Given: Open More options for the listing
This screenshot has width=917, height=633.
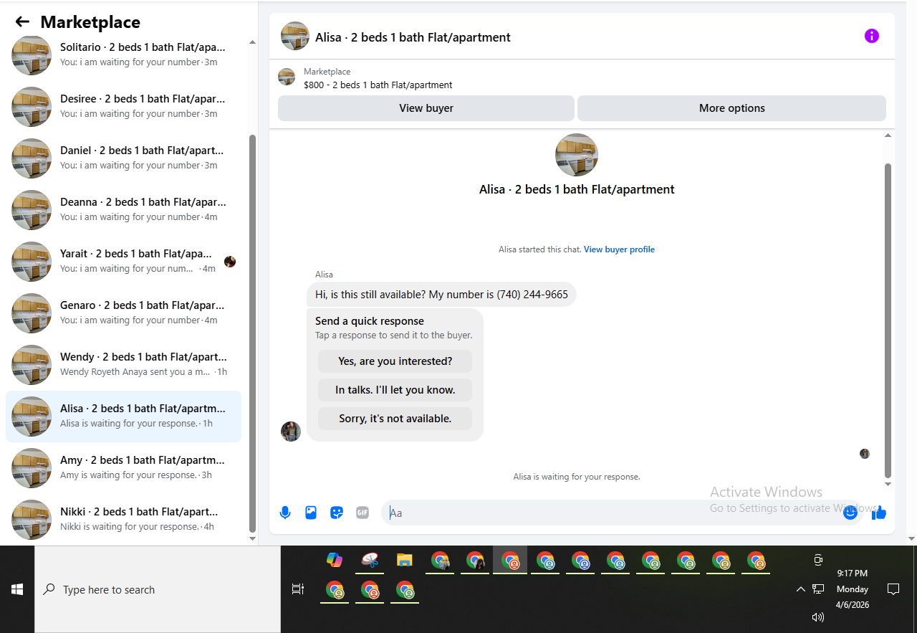Looking at the screenshot, I should click(731, 108).
